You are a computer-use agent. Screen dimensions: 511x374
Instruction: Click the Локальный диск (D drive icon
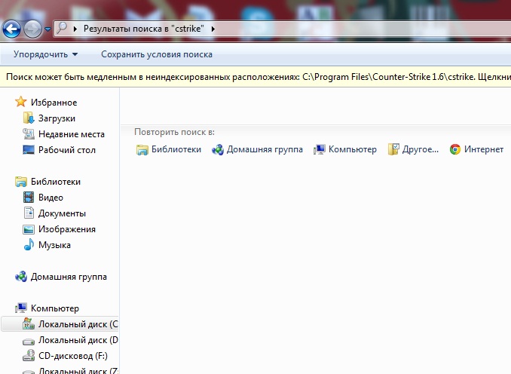click(29, 342)
